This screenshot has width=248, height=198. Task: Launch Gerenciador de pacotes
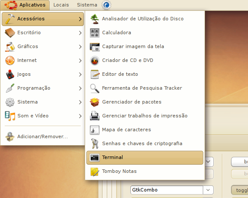point(145,102)
